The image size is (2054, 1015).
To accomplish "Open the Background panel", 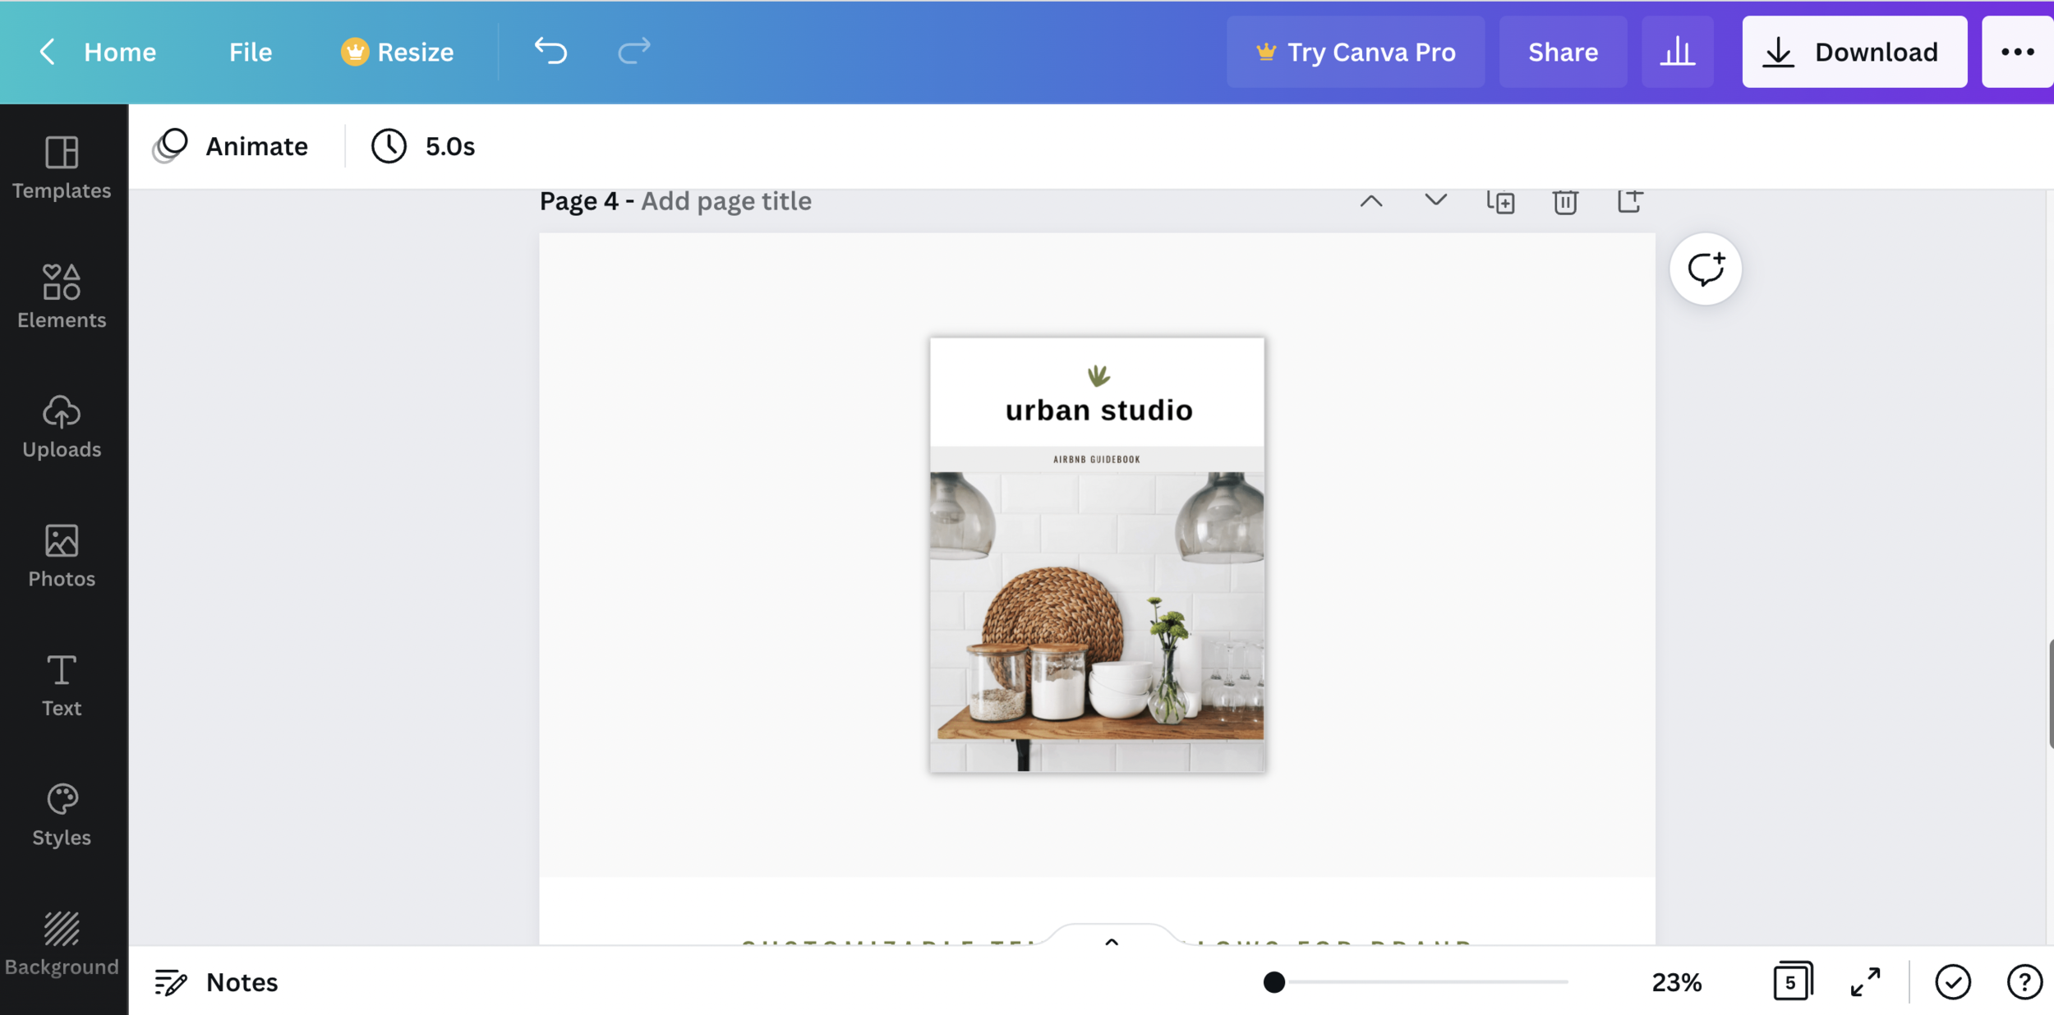I will click(x=62, y=943).
